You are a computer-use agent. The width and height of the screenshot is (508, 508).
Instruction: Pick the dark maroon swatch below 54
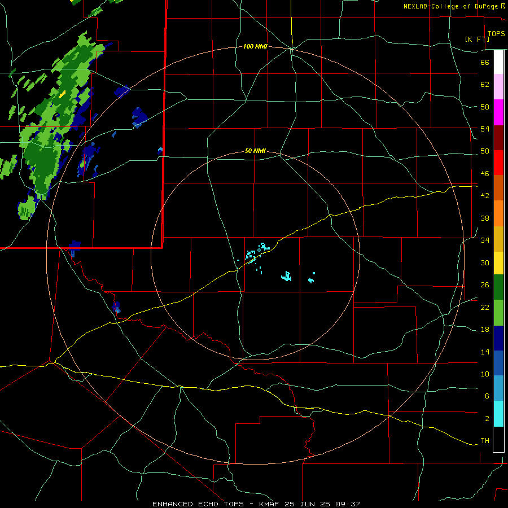tap(498, 137)
